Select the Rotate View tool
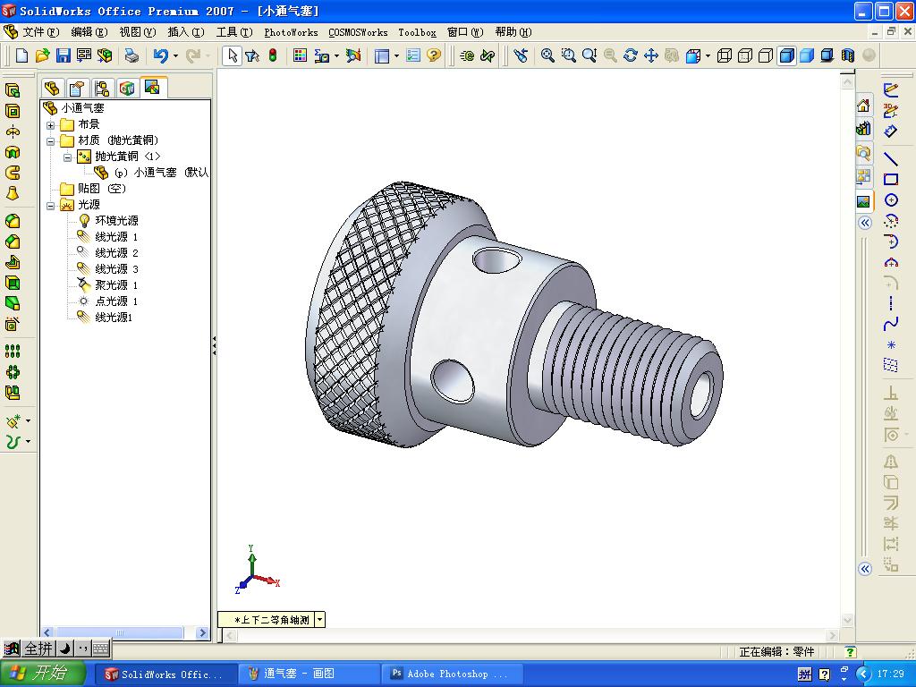 coord(631,55)
